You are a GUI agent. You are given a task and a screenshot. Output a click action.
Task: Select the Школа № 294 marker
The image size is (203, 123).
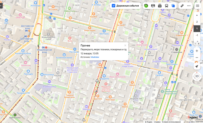[x=136, y=96]
